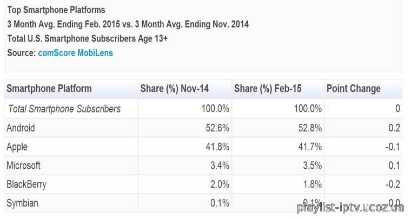Click the Share (%) Nov-14 column header

coord(174,89)
